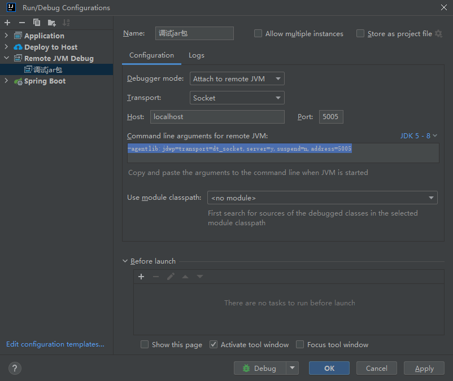This screenshot has width=453, height=381.
Task: Open the Transport Socket dropdown
Action: click(x=237, y=98)
